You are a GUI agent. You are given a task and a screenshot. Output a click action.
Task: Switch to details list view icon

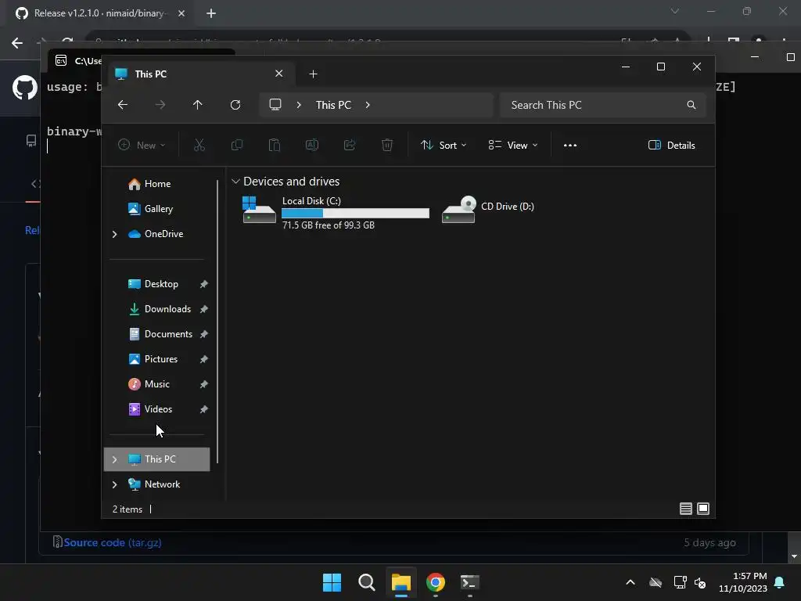686,509
